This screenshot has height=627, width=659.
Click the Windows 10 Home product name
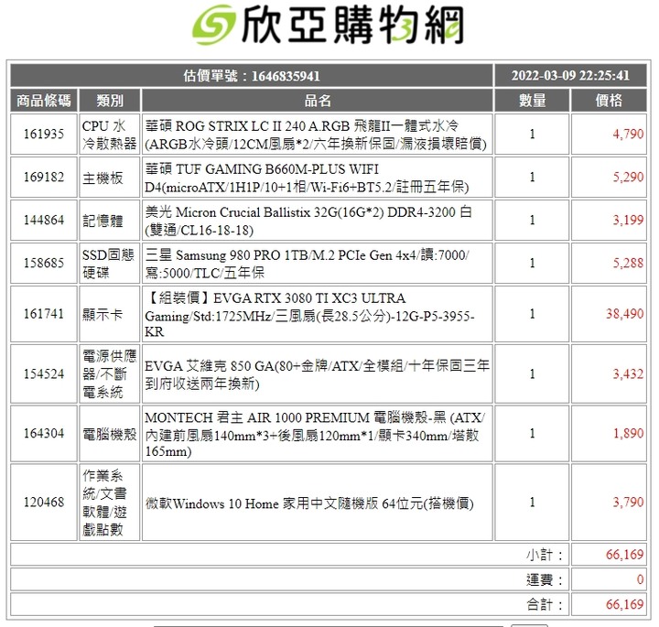tap(309, 503)
